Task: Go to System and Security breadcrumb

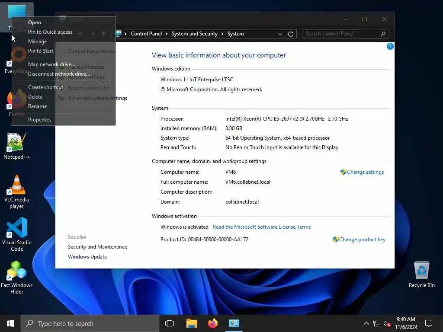Action: pyautogui.click(x=194, y=34)
